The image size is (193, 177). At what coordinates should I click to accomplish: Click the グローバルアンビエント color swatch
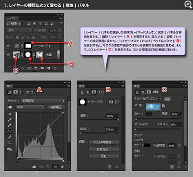pos(167,99)
